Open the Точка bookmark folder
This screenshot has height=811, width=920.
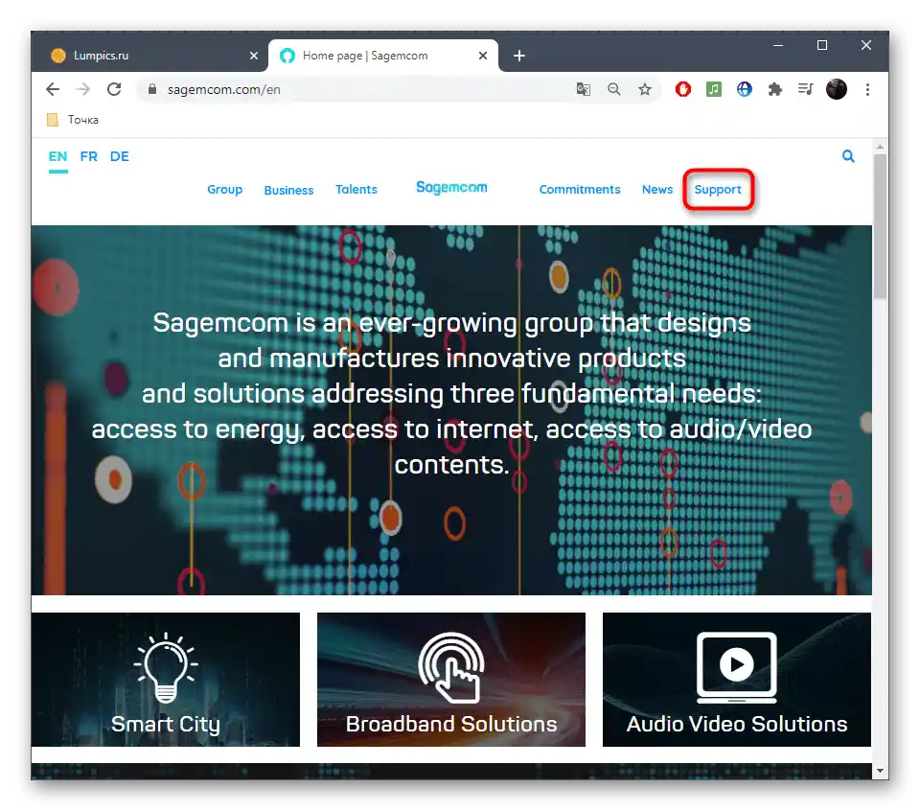click(x=73, y=120)
